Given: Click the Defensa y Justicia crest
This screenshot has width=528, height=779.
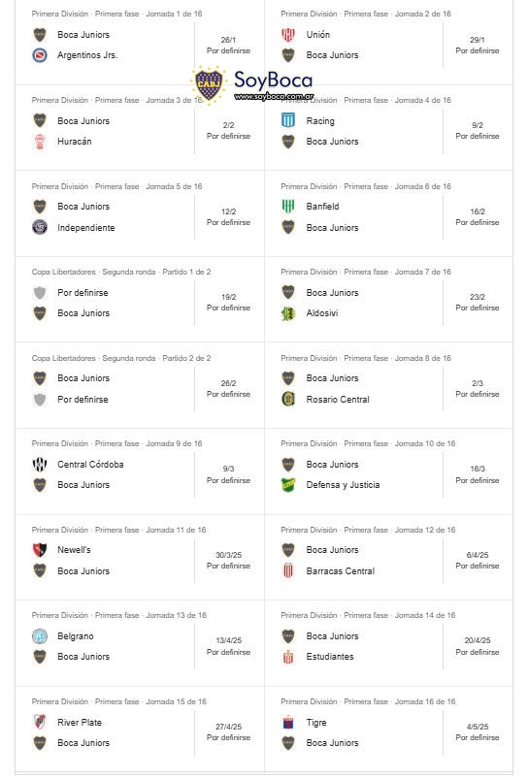Looking at the screenshot, I should 288,485.
